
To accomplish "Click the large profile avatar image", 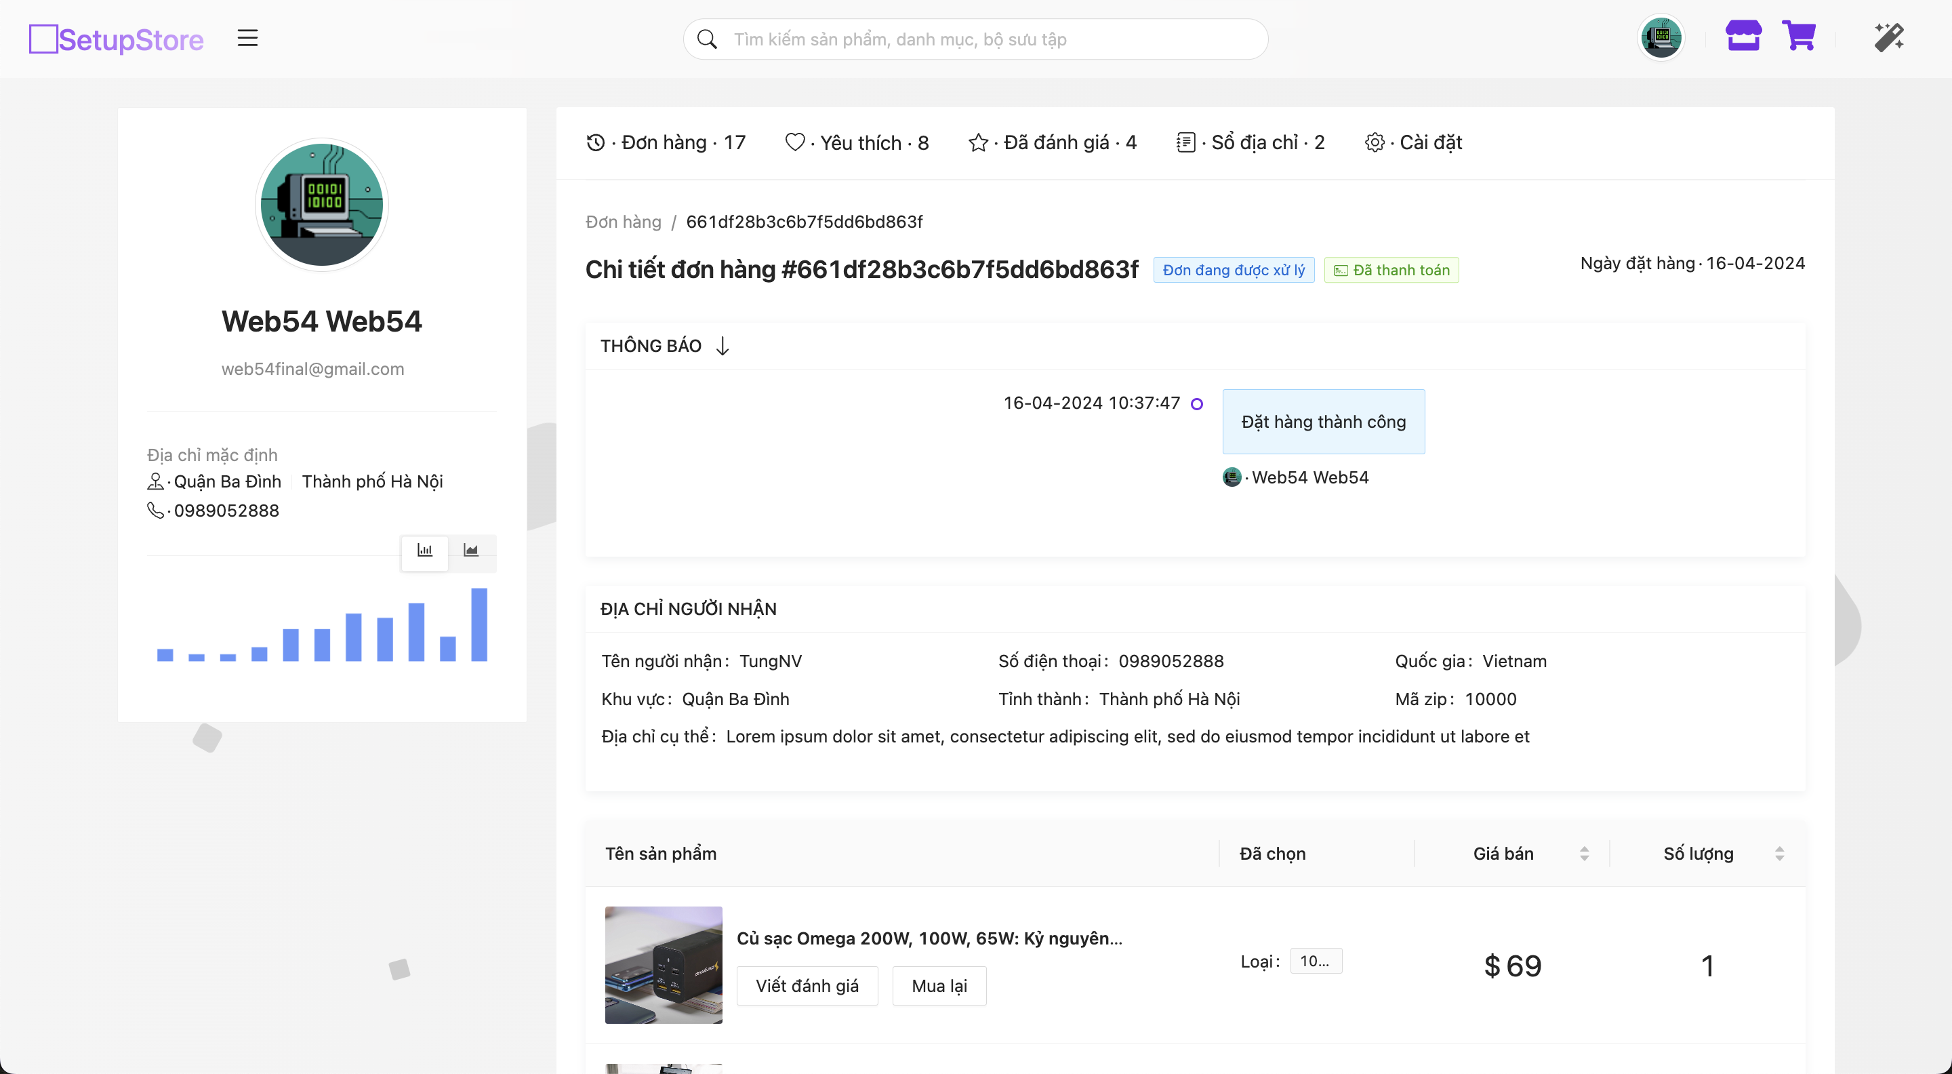I will (x=321, y=205).
